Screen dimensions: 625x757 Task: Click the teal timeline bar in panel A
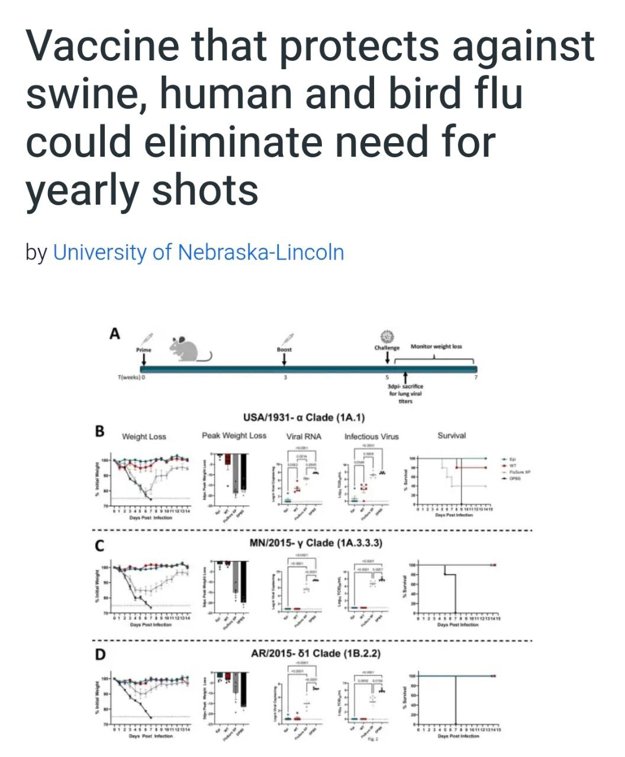pos(307,369)
